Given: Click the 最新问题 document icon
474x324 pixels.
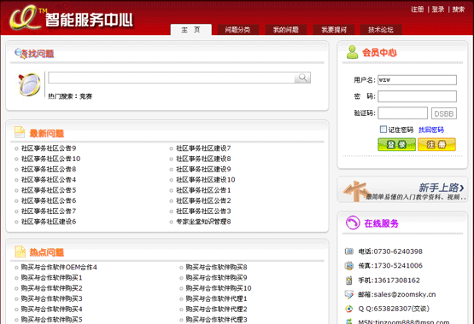Looking at the screenshot, I should 20,132.
